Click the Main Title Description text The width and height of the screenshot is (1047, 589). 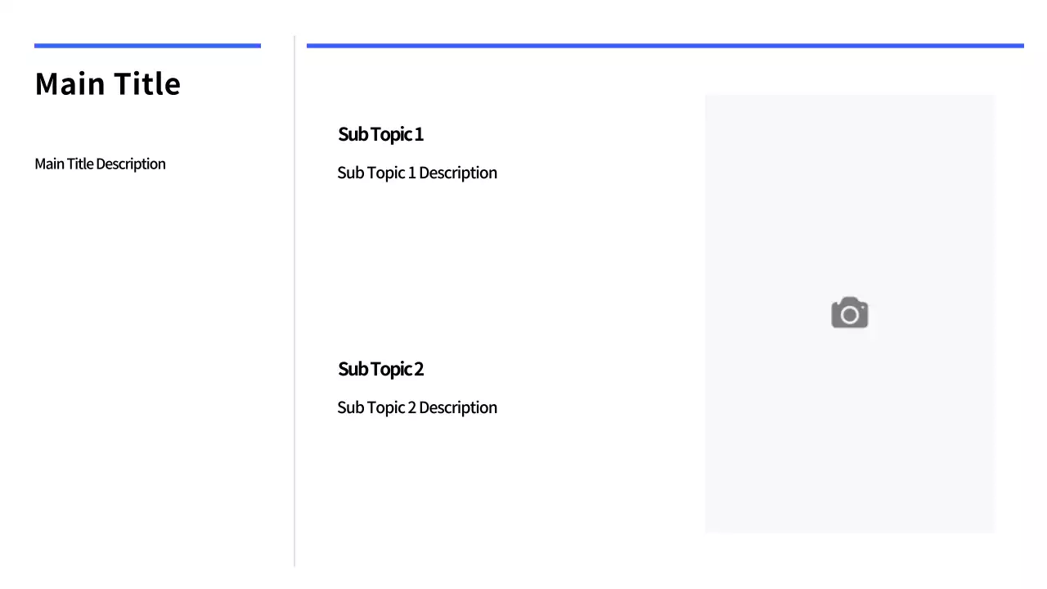pos(100,164)
